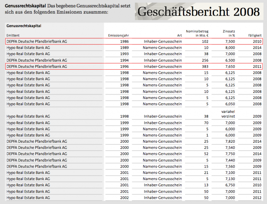
Task: Click the 'Nominalbetrag in Mio. €' header
Action: [197, 33]
